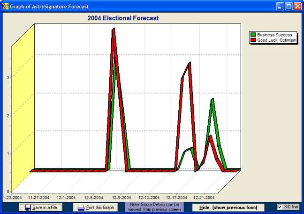This screenshot has height=214, width=304.
Task: Click the 'Good Luck, Optimism' legend label
Action: 277,41
